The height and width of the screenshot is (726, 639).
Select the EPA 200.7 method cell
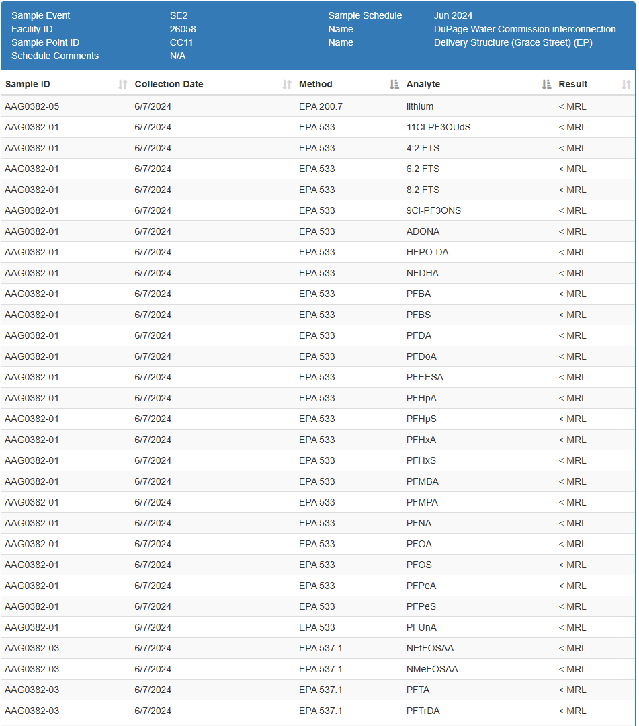tap(321, 106)
